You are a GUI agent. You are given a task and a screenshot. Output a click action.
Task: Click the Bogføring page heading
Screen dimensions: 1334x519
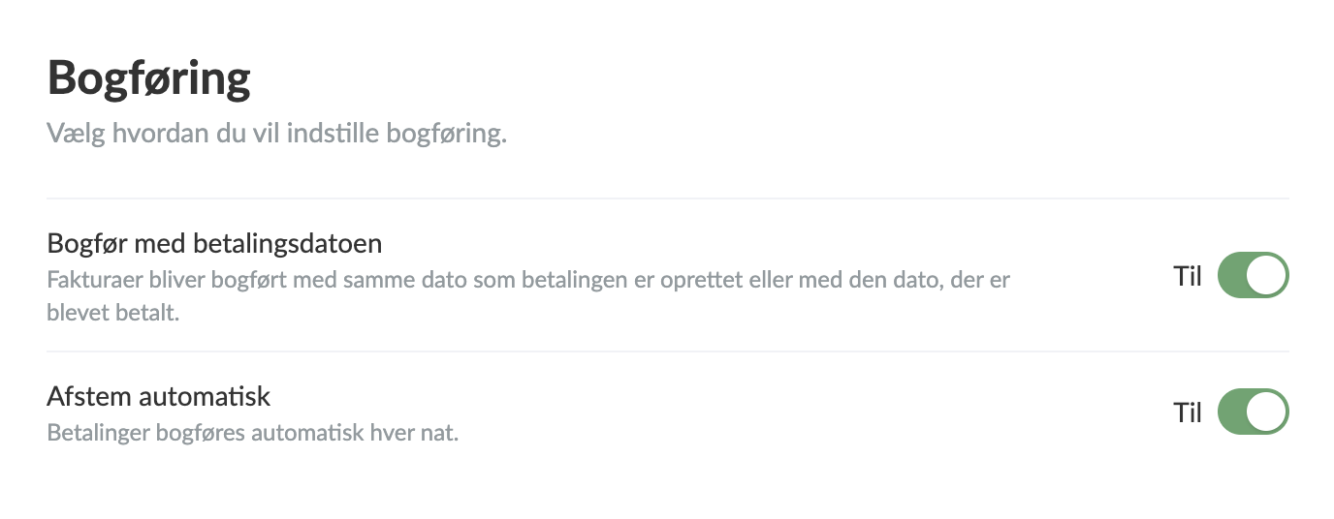[149, 77]
